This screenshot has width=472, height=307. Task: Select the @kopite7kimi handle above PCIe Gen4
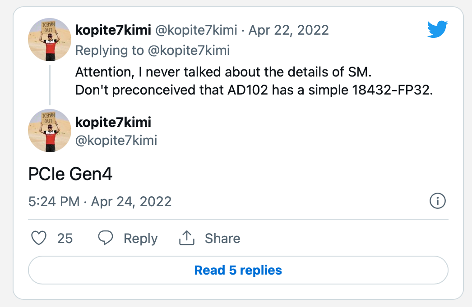point(116,140)
